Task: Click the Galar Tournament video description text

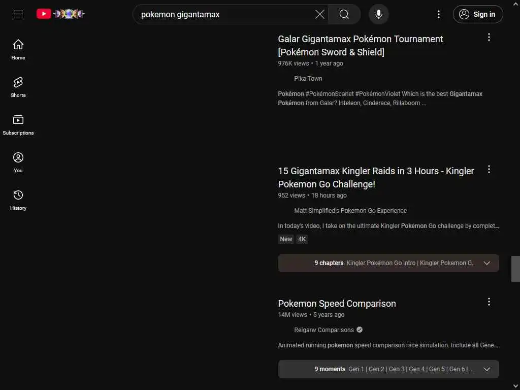Action: tap(380, 99)
